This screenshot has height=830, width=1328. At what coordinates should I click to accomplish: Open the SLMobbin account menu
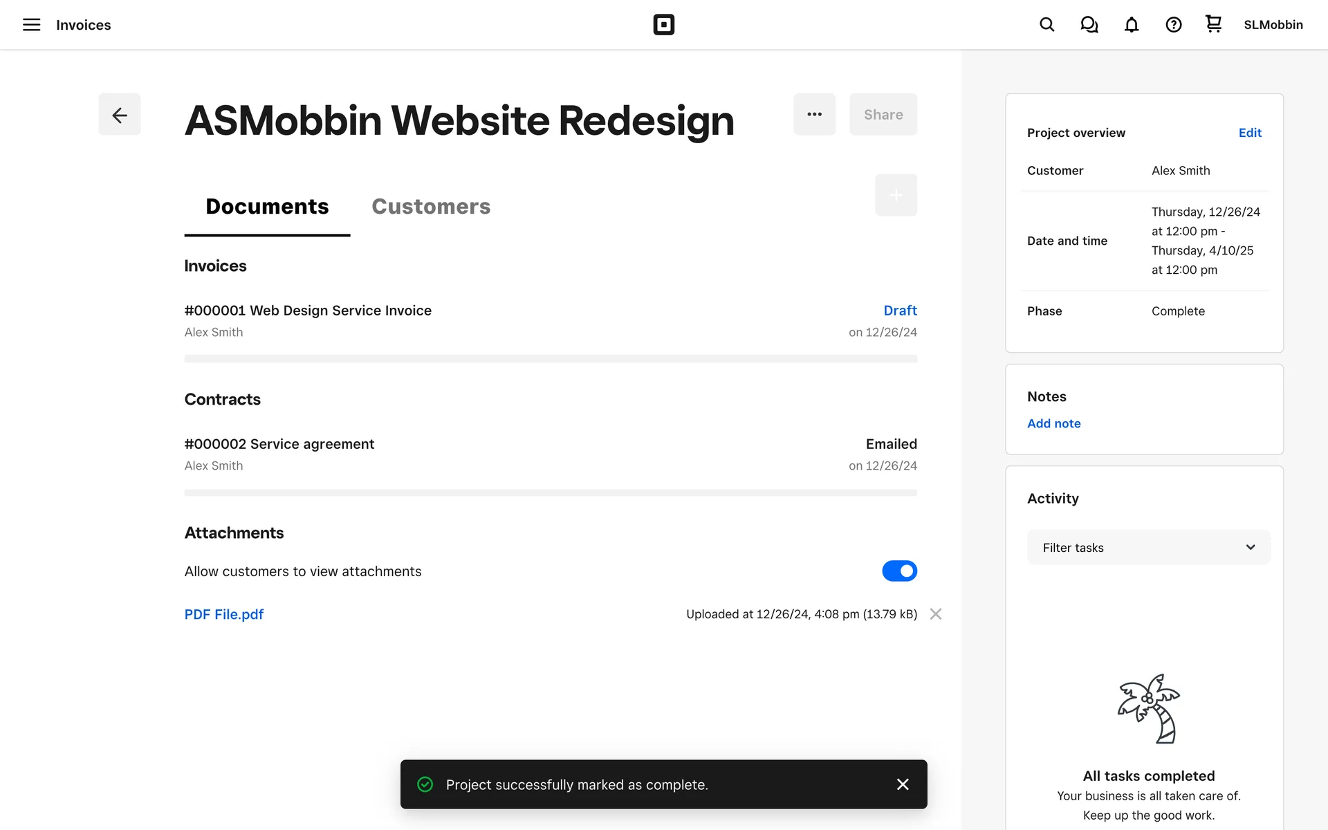1273,25
